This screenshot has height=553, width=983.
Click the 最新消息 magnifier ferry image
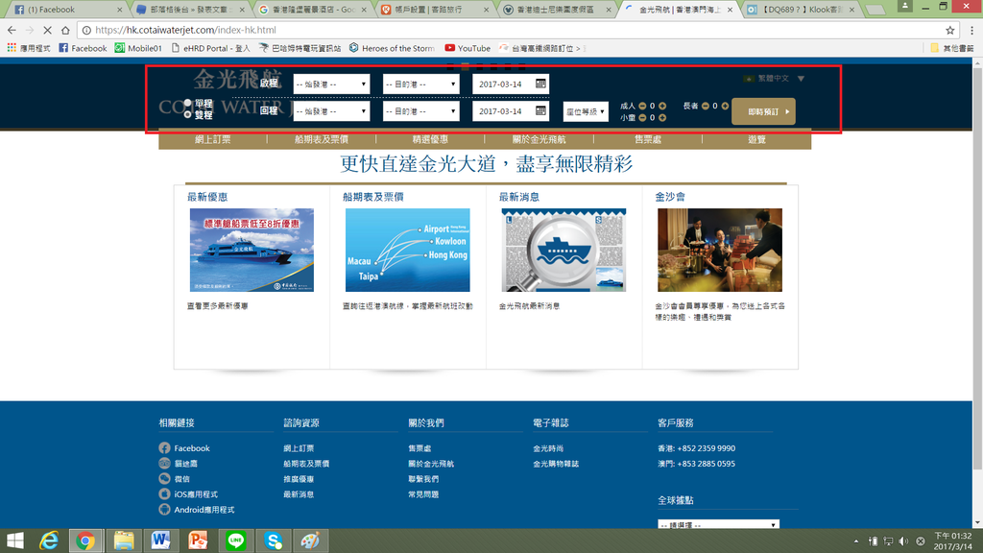tap(563, 250)
